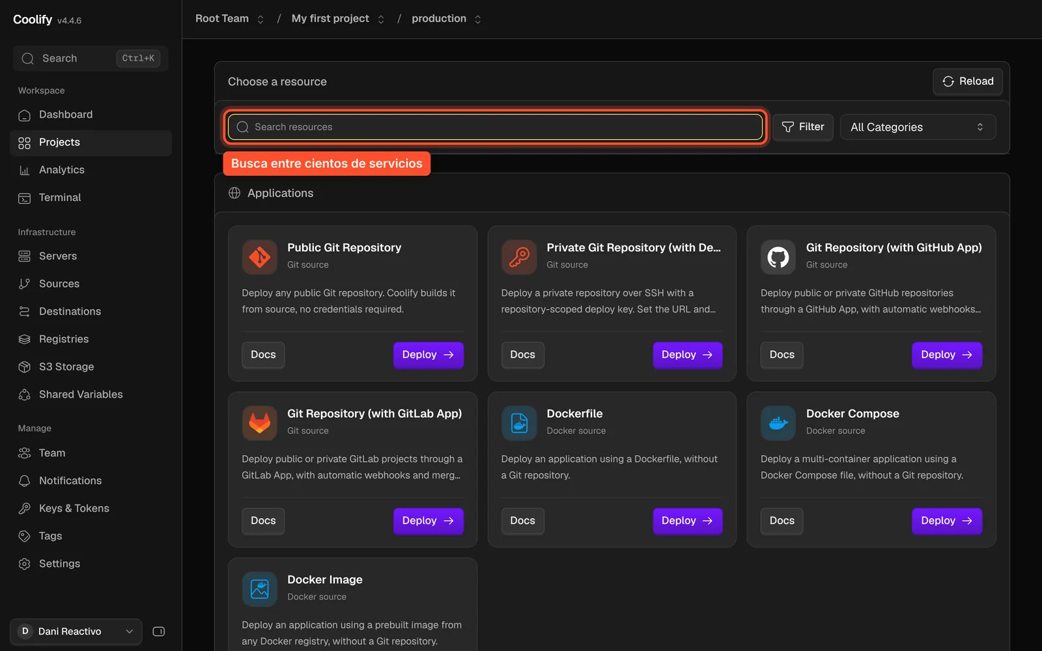Deploy the Dockerfile resource
Image resolution: width=1042 pixels, height=651 pixels.
pyautogui.click(x=688, y=521)
